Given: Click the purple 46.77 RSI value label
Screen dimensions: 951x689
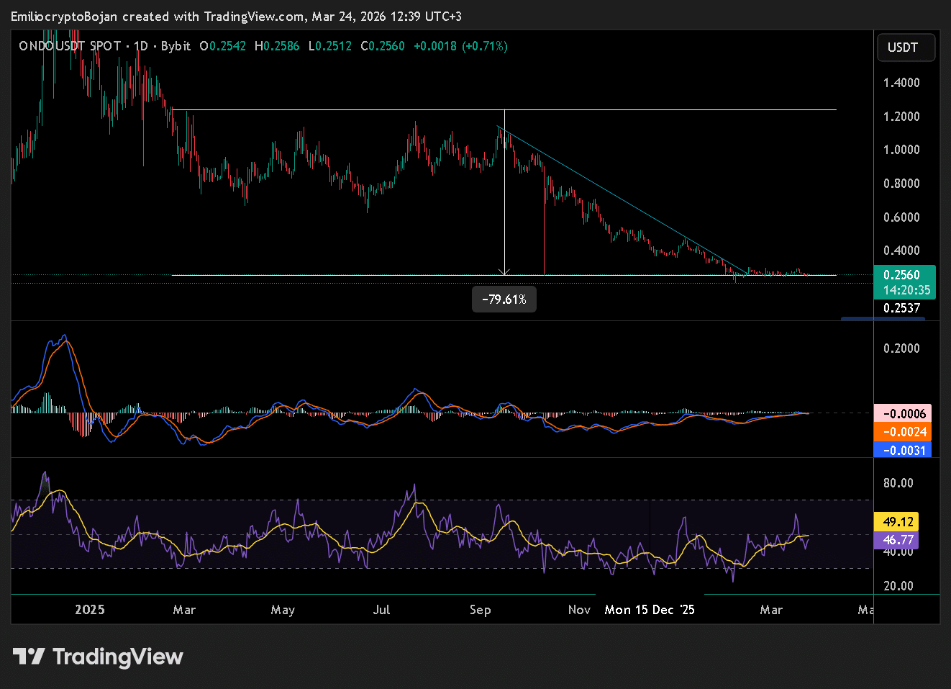Looking at the screenshot, I should click(898, 540).
